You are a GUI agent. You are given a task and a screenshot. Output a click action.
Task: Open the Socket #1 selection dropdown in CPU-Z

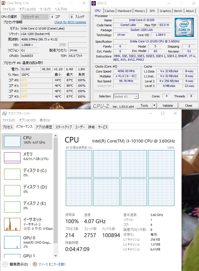coord(126,97)
